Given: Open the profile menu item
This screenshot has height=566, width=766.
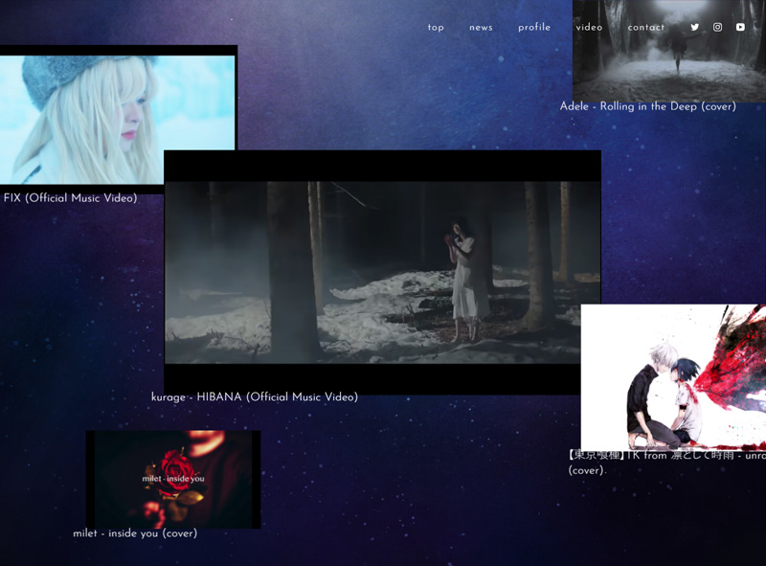Looking at the screenshot, I should pos(534,28).
